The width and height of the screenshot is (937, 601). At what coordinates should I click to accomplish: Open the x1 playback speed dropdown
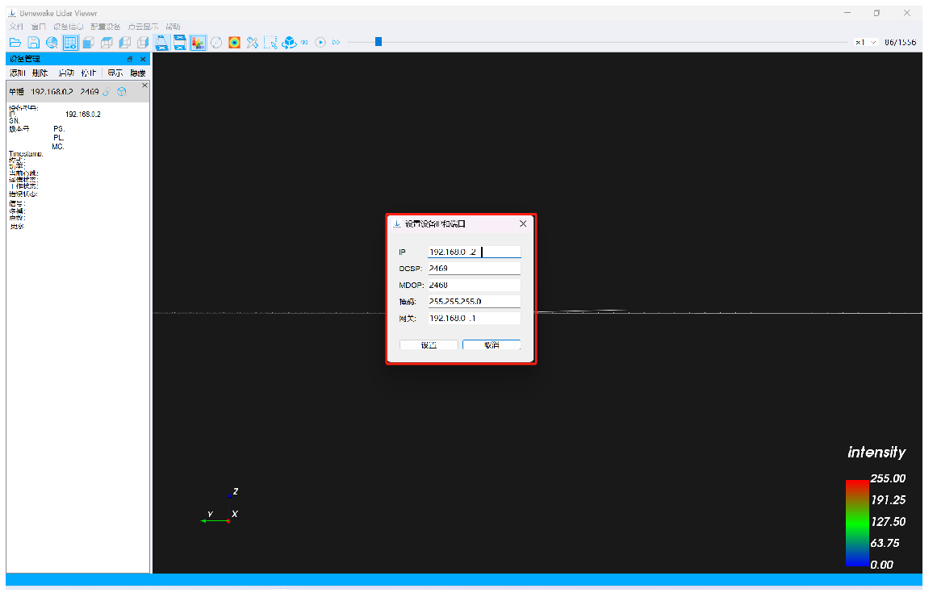point(866,43)
